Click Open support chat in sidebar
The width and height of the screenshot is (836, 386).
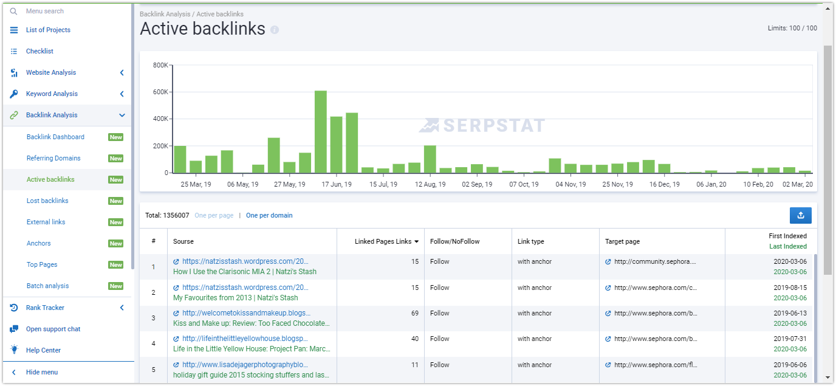click(53, 329)
